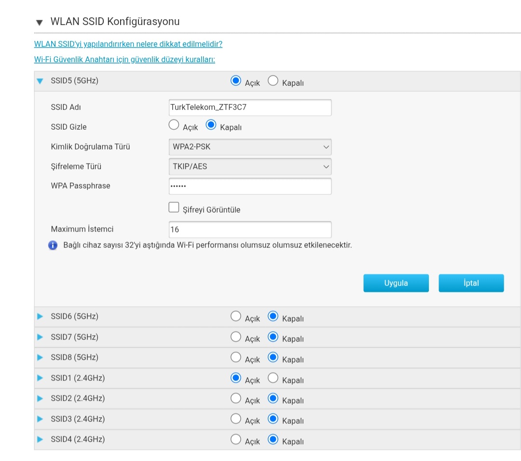Select Kapalı for SSID1 (2.4GHz)

coord(273,378)
